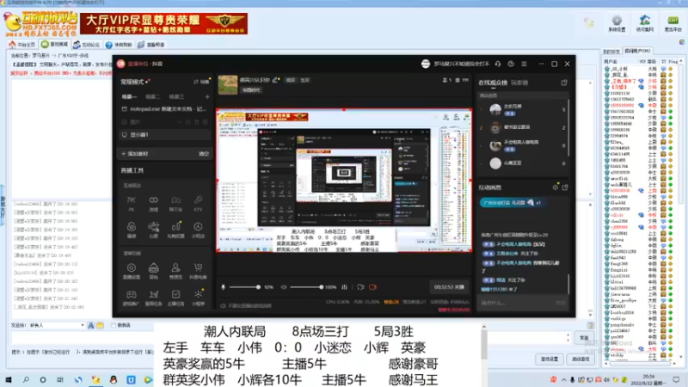Open the KTV tool icon
Viewport: 688px width, 387px height.
(x=198, y=203)
